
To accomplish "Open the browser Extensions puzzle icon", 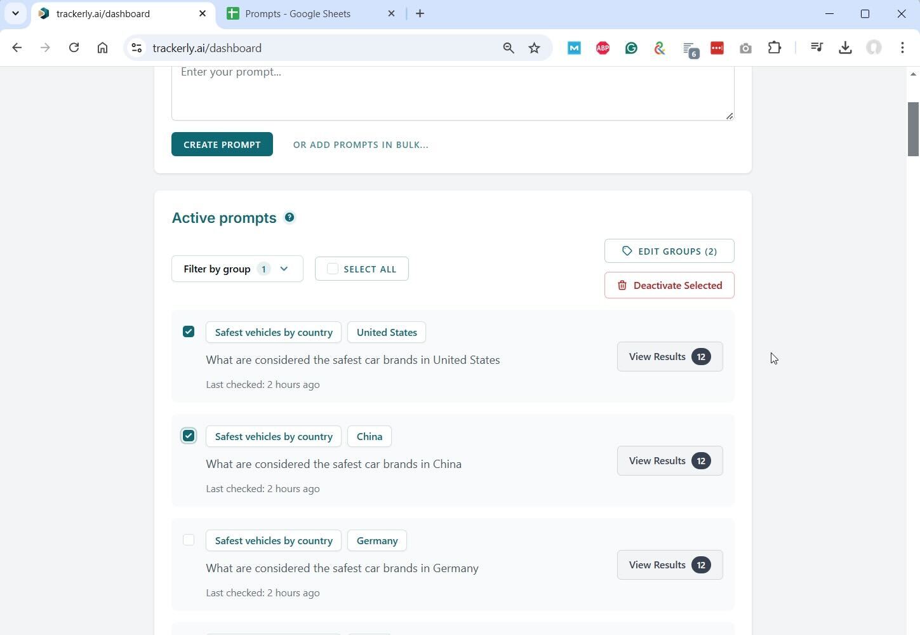I will (x=775, y=48).
